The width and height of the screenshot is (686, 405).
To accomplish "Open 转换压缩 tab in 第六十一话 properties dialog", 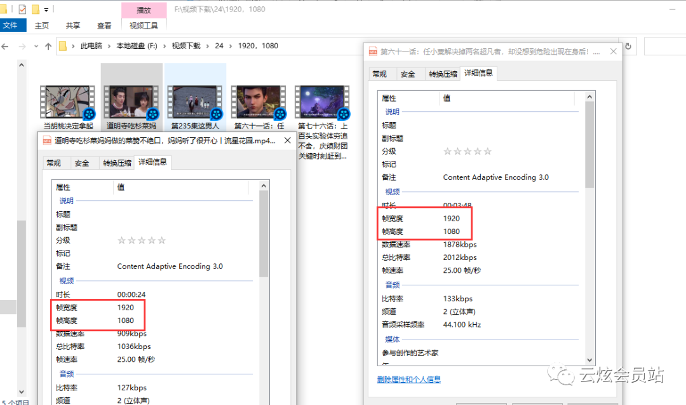I will coord(443,74).
